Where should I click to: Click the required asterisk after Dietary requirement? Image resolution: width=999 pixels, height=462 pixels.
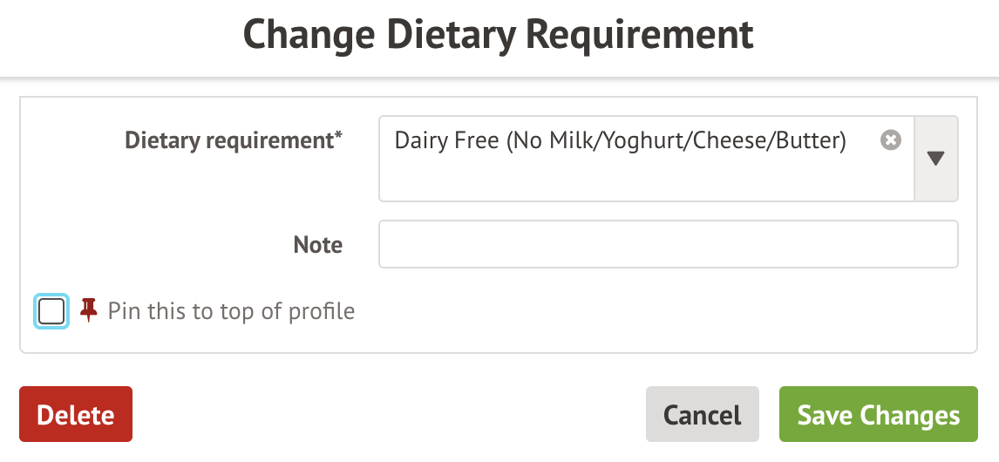pyautogui.click(x=339, y=137)
